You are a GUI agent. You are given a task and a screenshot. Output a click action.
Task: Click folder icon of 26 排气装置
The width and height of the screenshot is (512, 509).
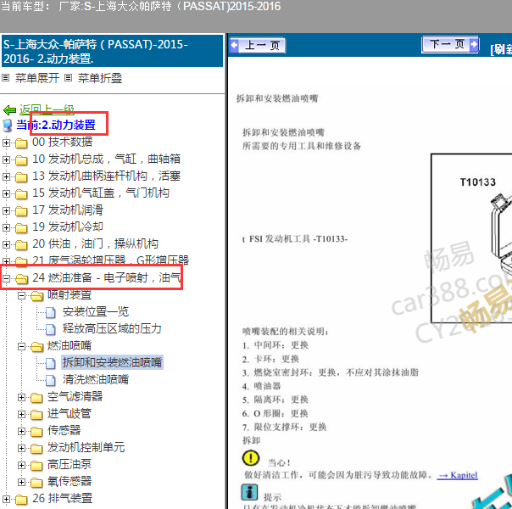coord(21,500)
